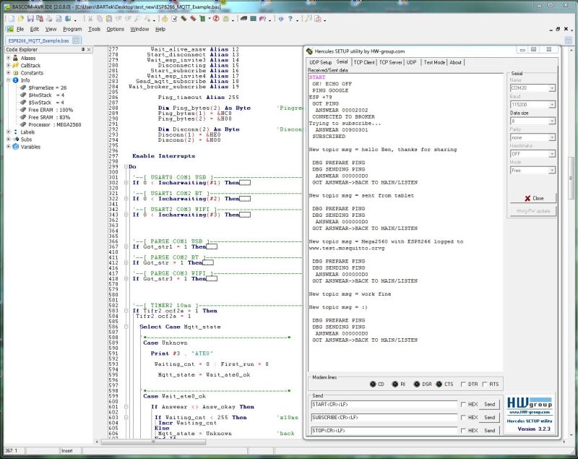The image size is (578, 459).
Task: Expand the Constants tree node
Action: (x=9, y=72)
